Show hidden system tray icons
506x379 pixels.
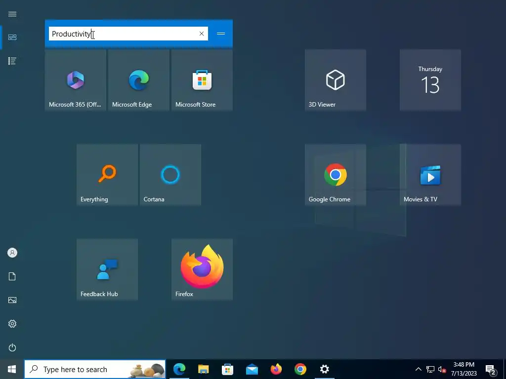tap(418, 369)
